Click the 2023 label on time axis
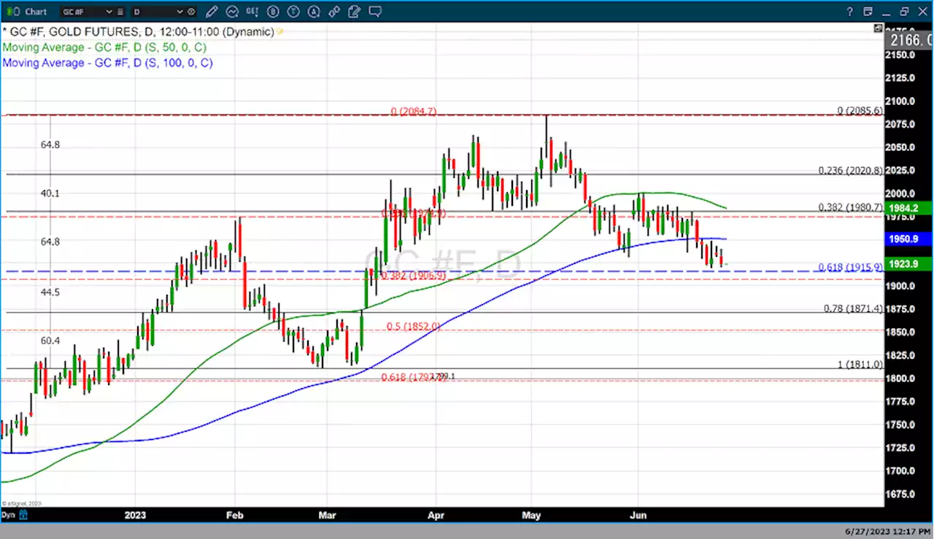The image size is (934, 539). coord(135,515)
